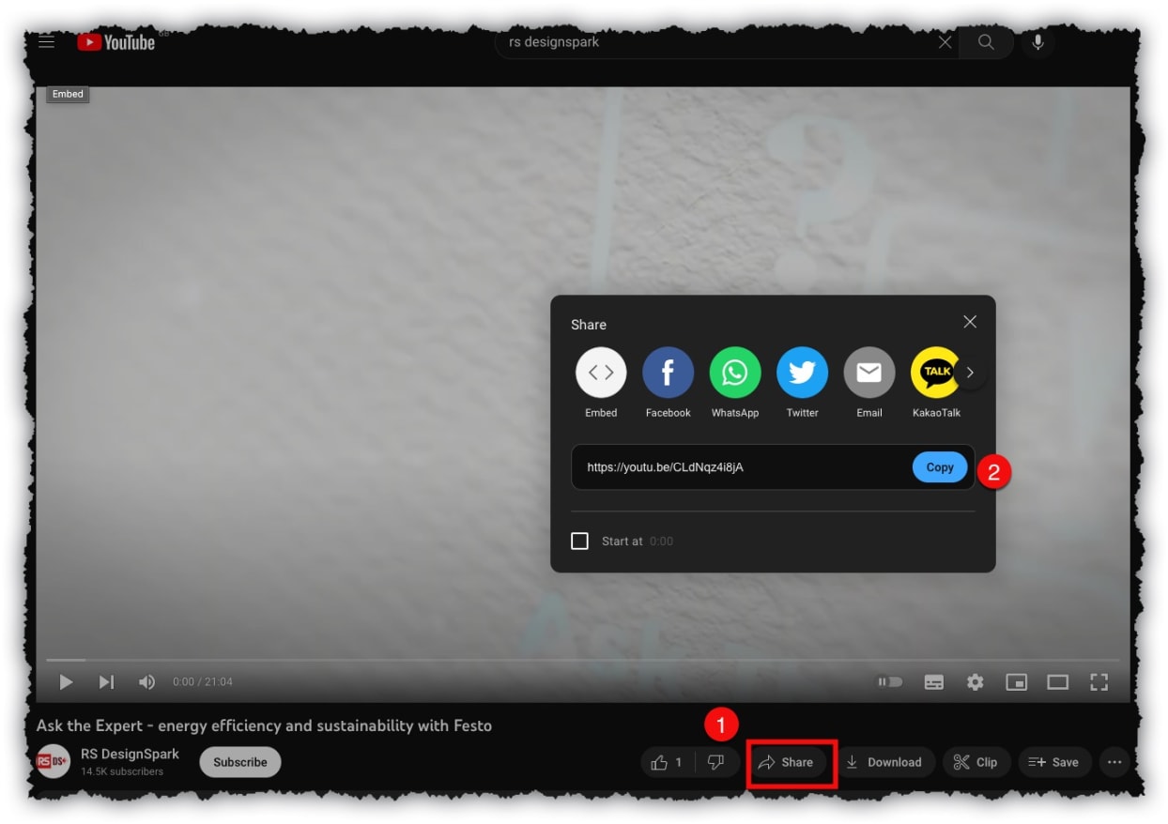Reveal more share targets with the right chevron

point(970,372)
